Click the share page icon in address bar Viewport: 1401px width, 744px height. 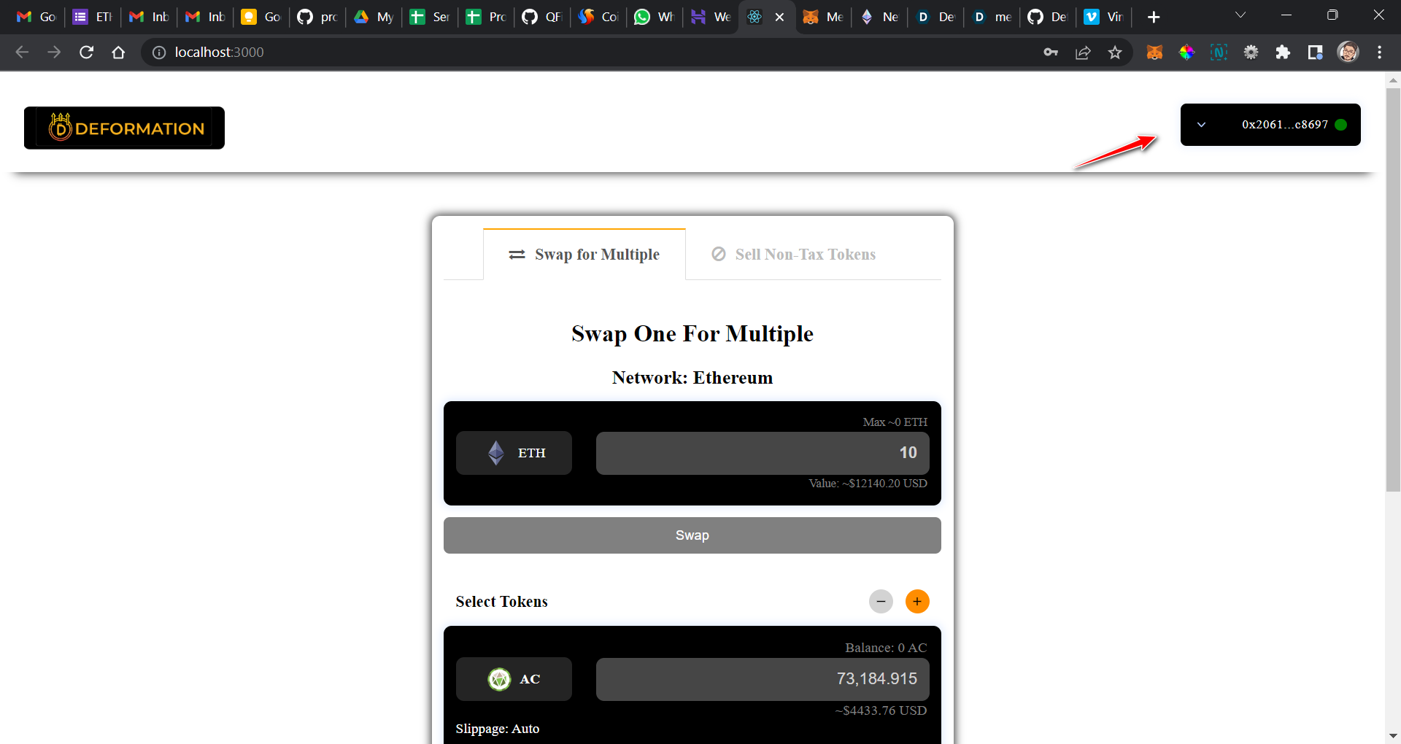pyautogui.click(x=1083, y=52)
